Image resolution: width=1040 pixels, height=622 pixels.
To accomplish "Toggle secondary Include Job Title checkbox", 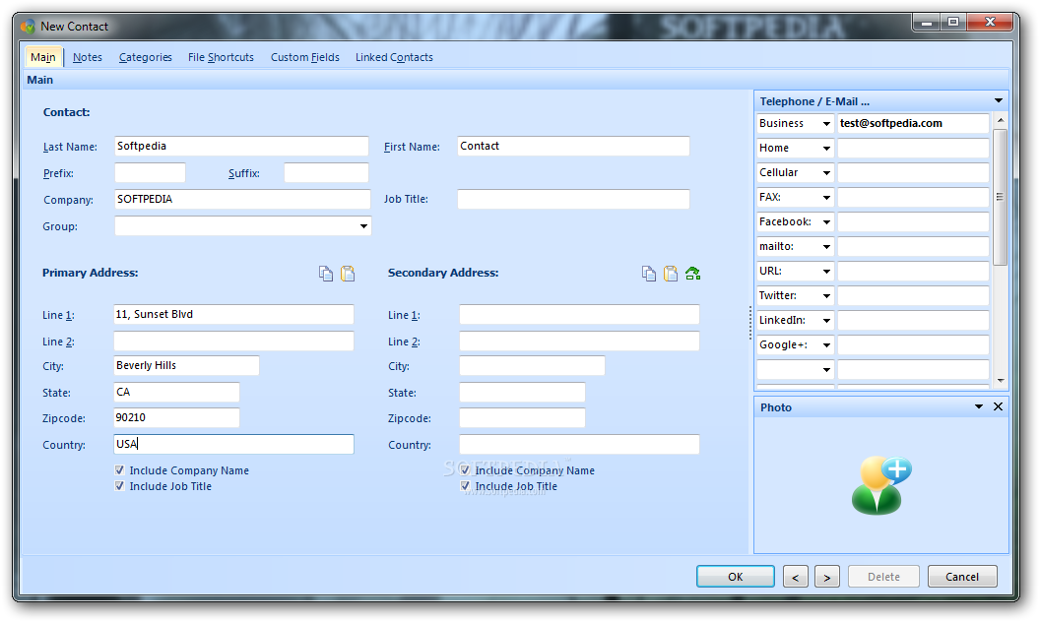I will 465,486.
